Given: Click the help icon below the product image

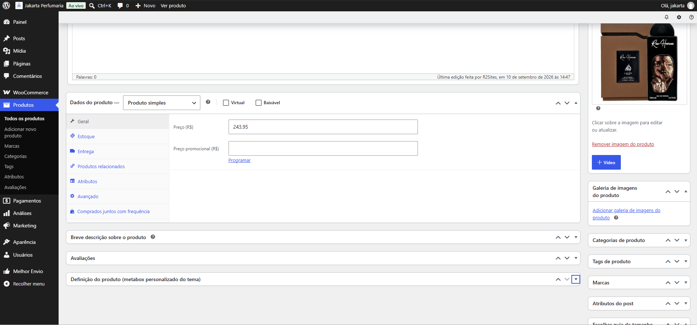Looking at the screenshot, I should pyautogui.click(x=598, y=108).
